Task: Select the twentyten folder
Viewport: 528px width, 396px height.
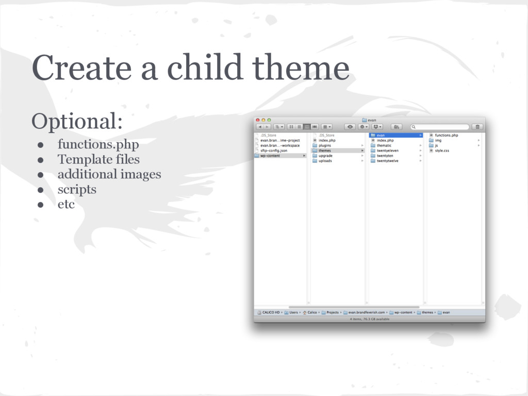Action: click(x=396, y=156)
